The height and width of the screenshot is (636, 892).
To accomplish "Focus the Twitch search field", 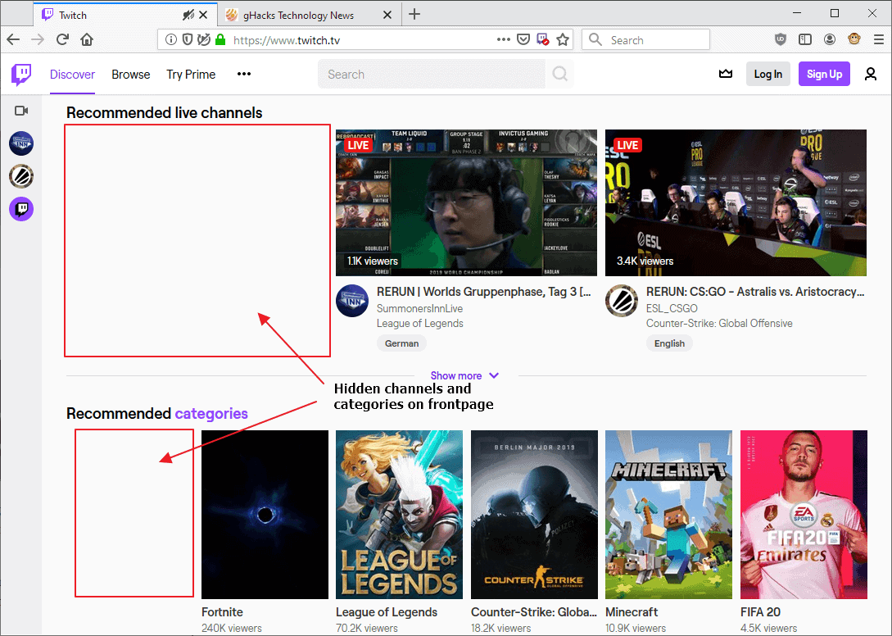I will click(x=431, y=74).
